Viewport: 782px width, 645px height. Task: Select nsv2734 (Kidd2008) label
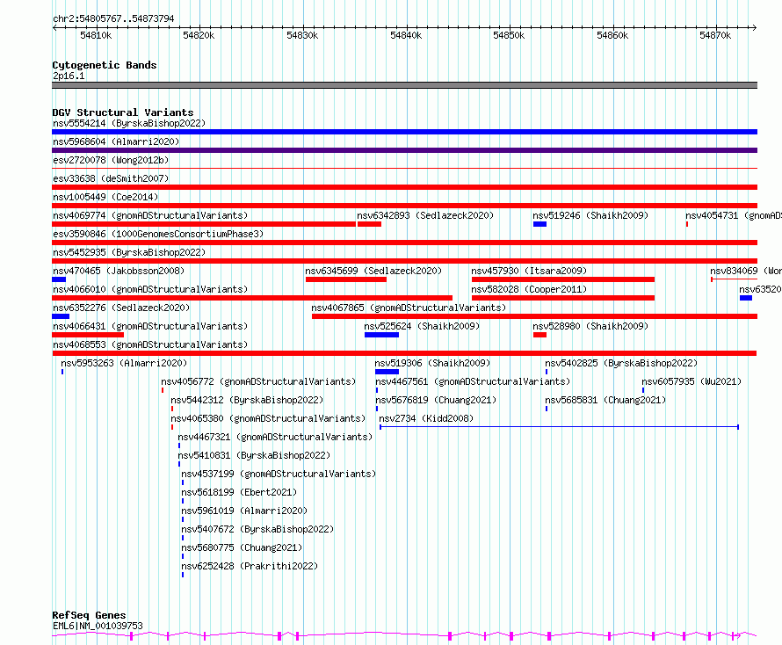(x=426, y=418)
